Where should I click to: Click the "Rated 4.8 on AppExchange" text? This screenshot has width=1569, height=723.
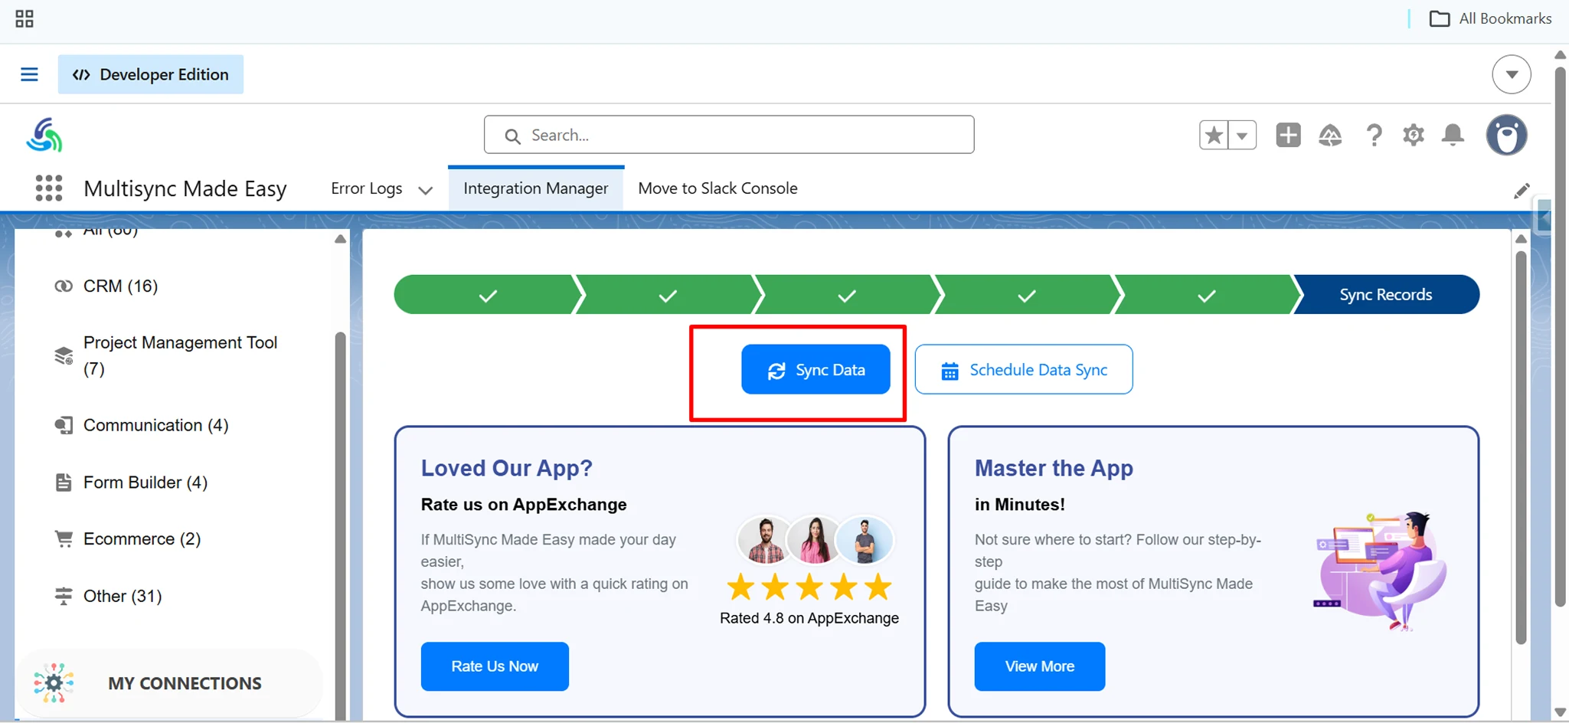pos(809,618)
